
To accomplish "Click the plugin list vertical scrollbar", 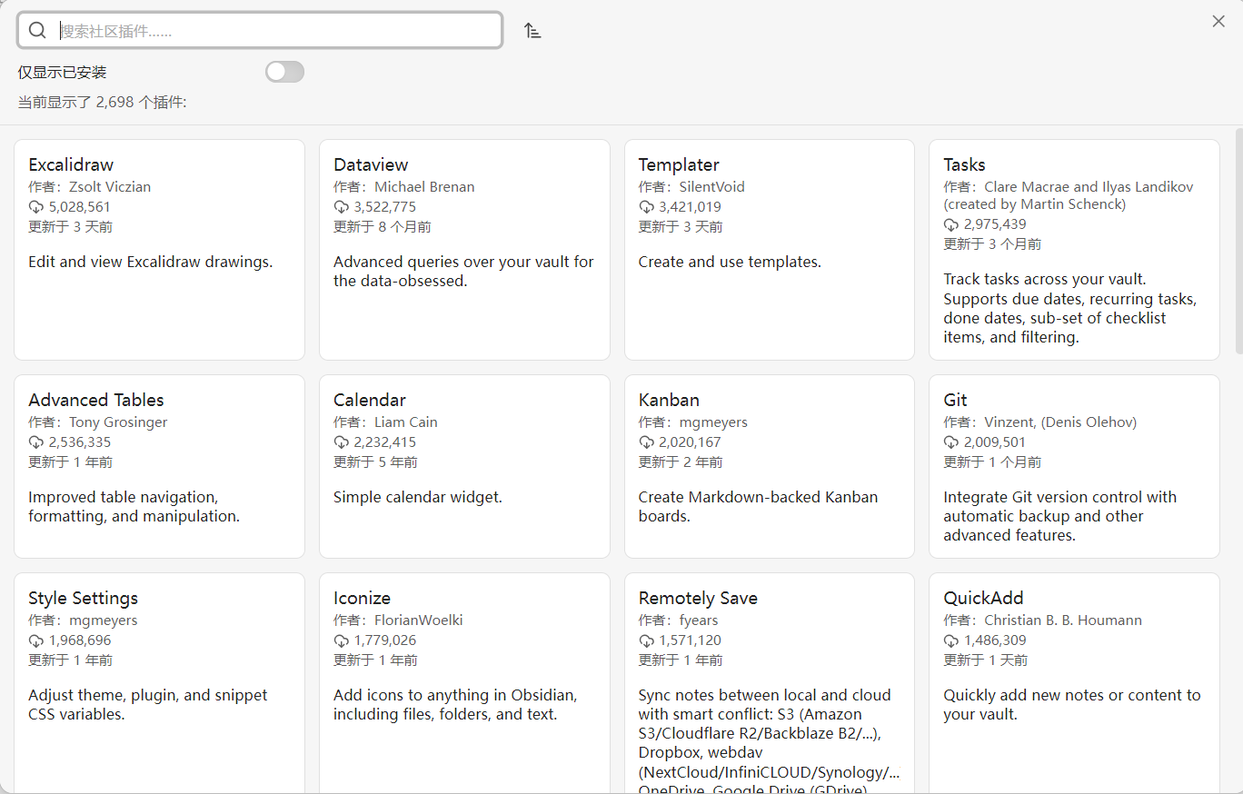I will 1238,241.
